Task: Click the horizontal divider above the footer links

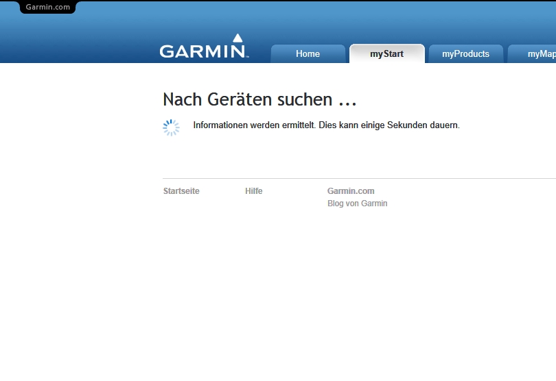Action: tap(357, 178)
